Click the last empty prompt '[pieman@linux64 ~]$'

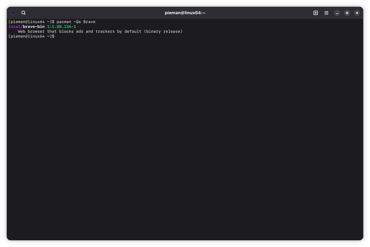point(31,36)
